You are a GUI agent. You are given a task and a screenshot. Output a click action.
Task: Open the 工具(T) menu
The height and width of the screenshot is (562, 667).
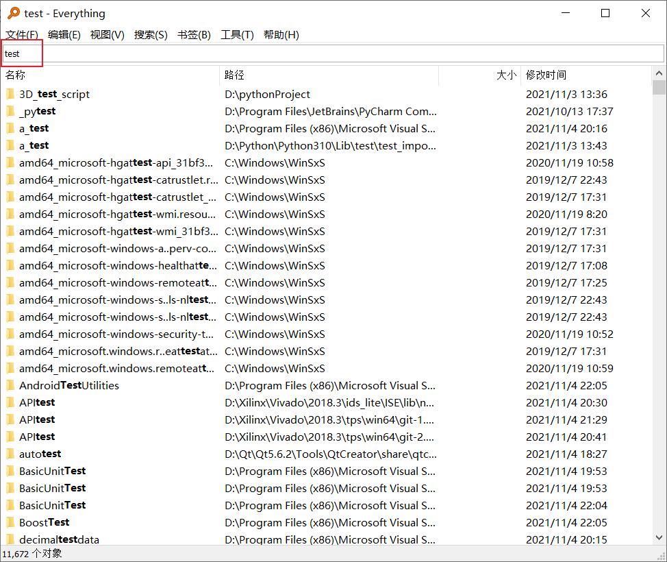tap(237, 34)
